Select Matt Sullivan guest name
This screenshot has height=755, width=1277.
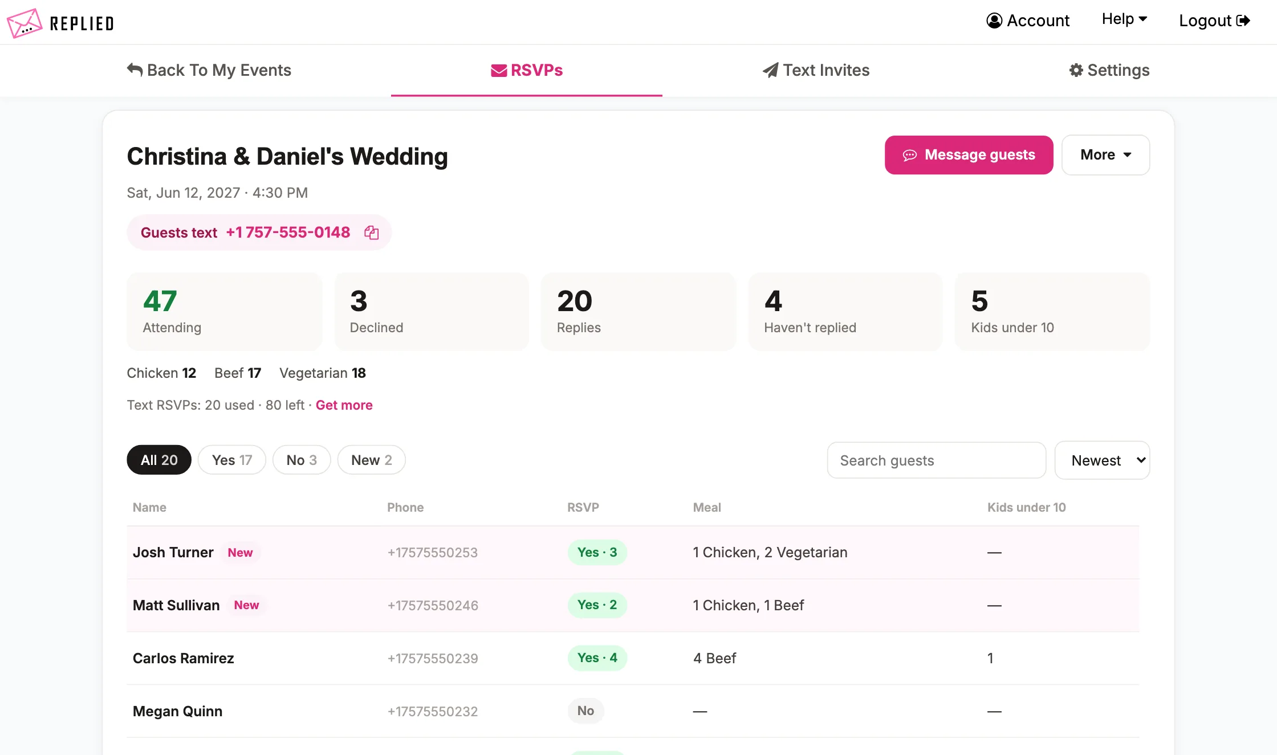[176, 605]
